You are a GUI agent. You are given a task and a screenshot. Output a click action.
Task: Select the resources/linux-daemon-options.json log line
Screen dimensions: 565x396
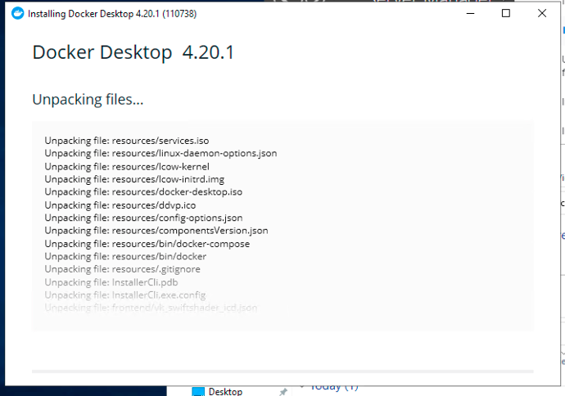tap(160, 153)
